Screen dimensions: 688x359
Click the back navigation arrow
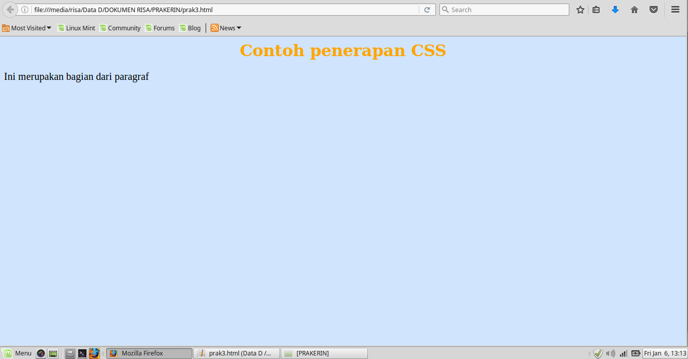[9, 9]
